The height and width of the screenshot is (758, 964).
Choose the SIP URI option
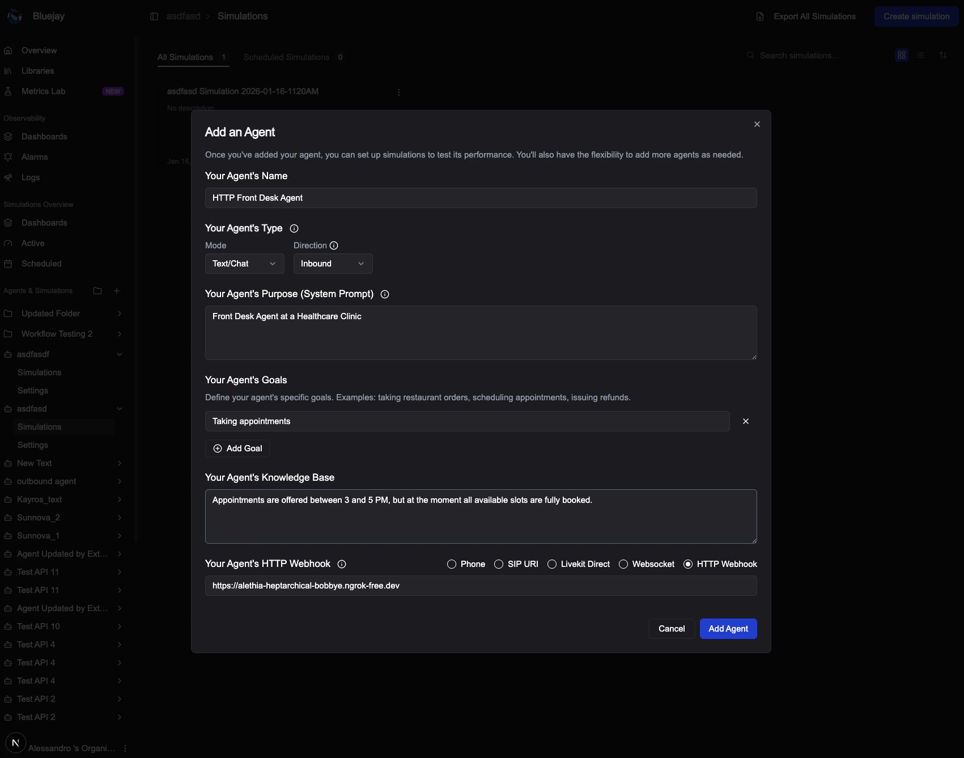point(499,564)
